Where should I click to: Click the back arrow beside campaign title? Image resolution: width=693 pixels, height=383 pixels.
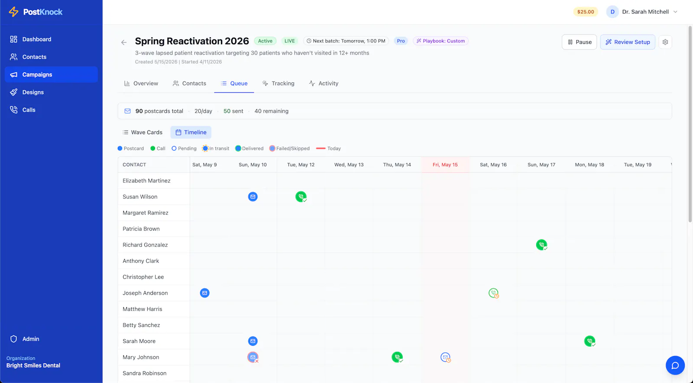(124, 42)
